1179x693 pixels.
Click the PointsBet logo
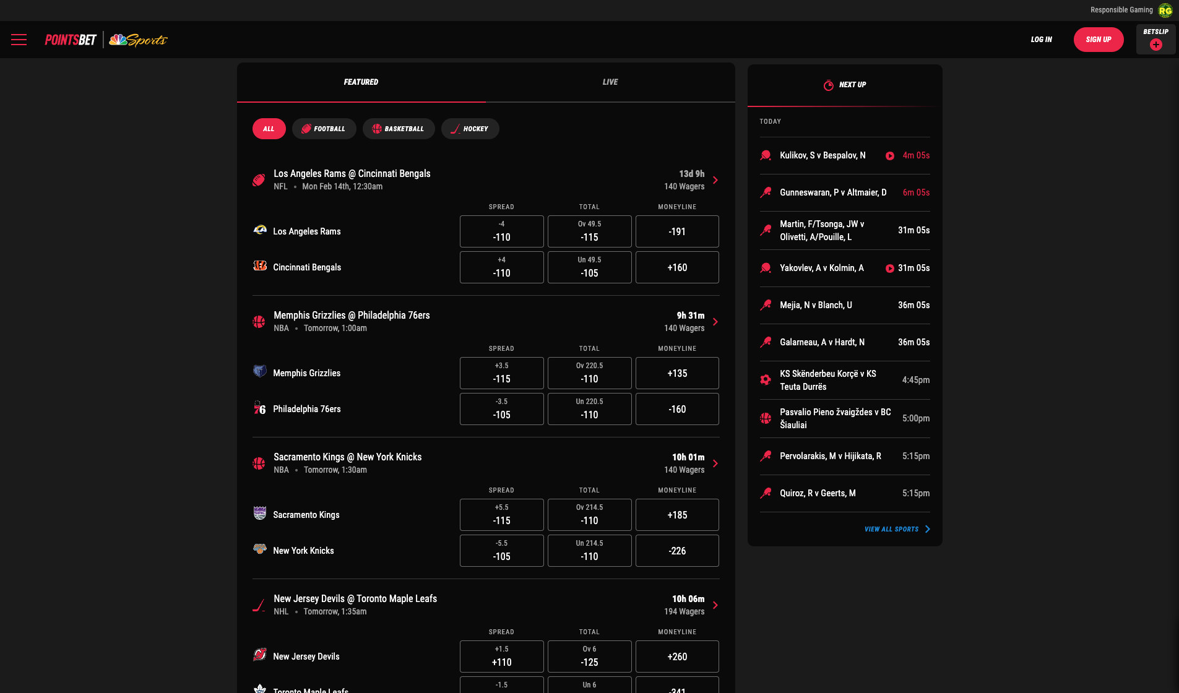click(x=71, y=40)
